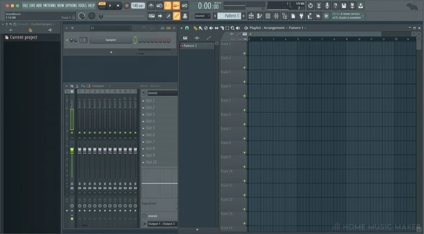Click the previous pattern arrow beside Pattern 1

tap(215, 16)
